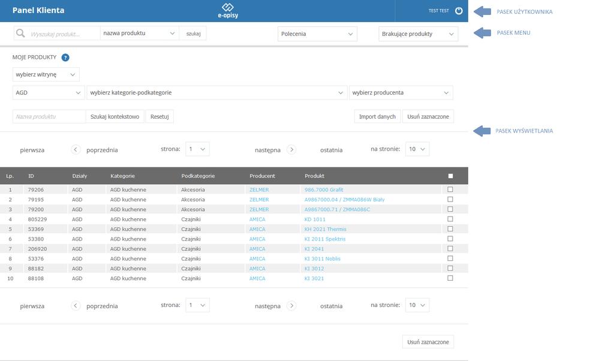The image size is (614, 361).
Task: Open product link 986.7000 Grafit
Action: [324, 189]
